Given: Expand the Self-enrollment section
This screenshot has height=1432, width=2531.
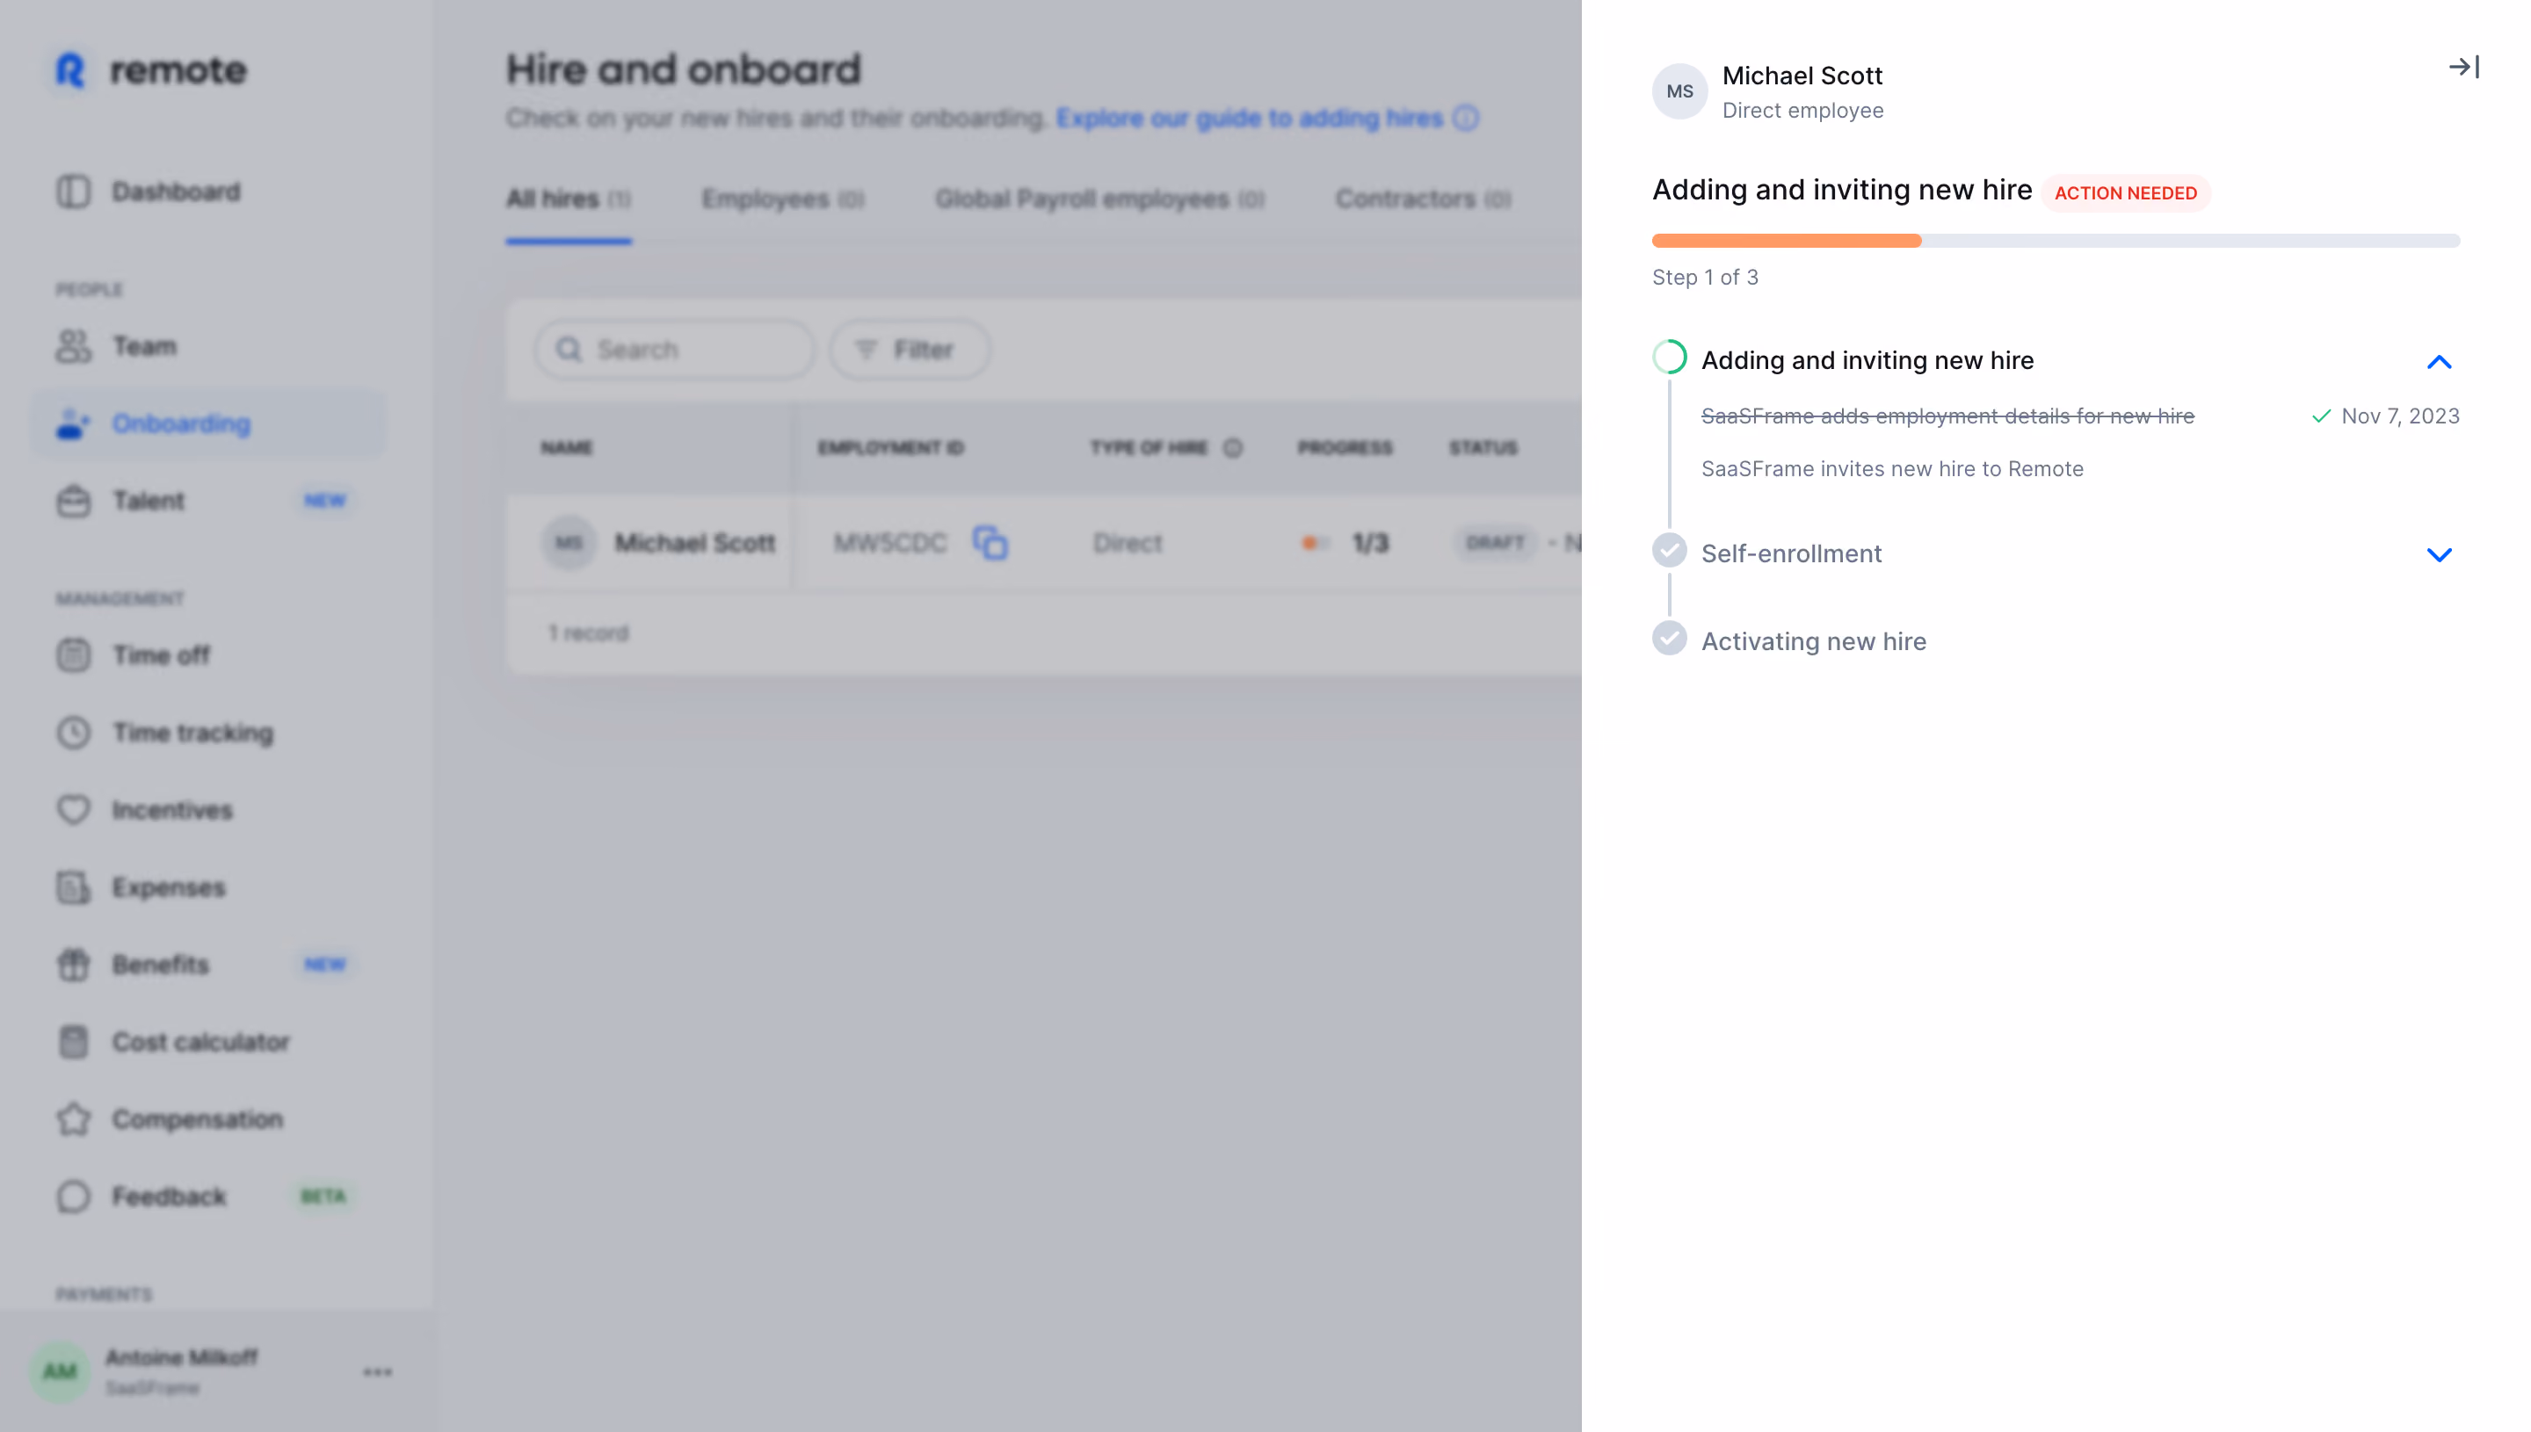Looking at the screenshot, I should (2439, 553).
